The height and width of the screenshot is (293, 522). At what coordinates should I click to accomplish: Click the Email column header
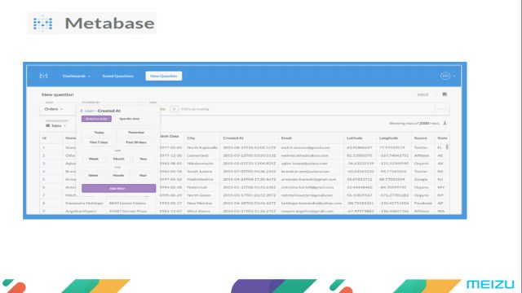click(x=286, y=138)
